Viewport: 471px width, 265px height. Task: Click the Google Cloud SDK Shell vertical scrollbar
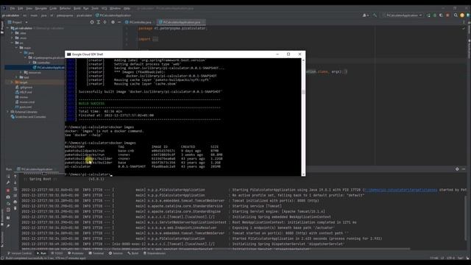[303, 116]
